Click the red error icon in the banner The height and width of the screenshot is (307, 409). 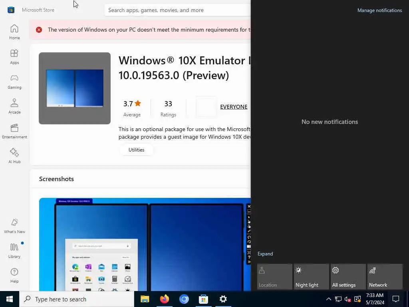click(x=39, y=30)
